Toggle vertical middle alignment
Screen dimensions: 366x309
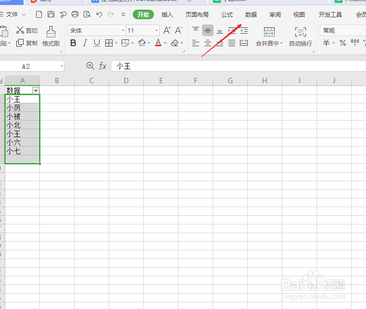[x=207, y=30]
